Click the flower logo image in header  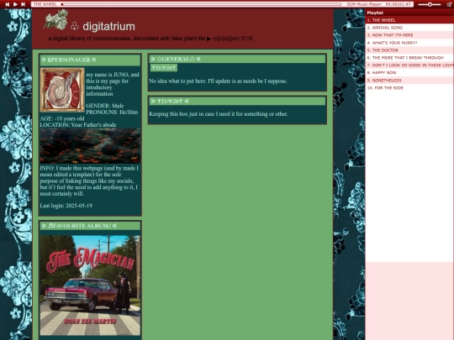tap(56, 19)
